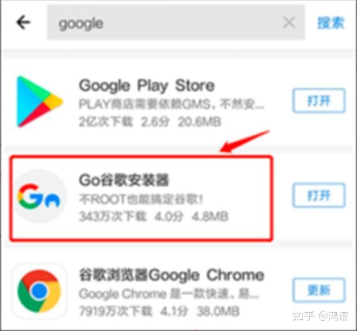Tap the blue 搜索 search button
The height and width of the screenshot is (331, 357).
tap(331, 23)
